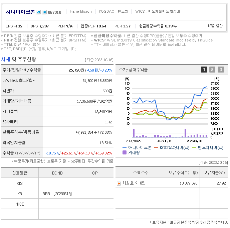Expand the 최창호 외 8인 shareholder row
Image resolution: width=230 pixels, height=228 pixels.
click(119, 184)
